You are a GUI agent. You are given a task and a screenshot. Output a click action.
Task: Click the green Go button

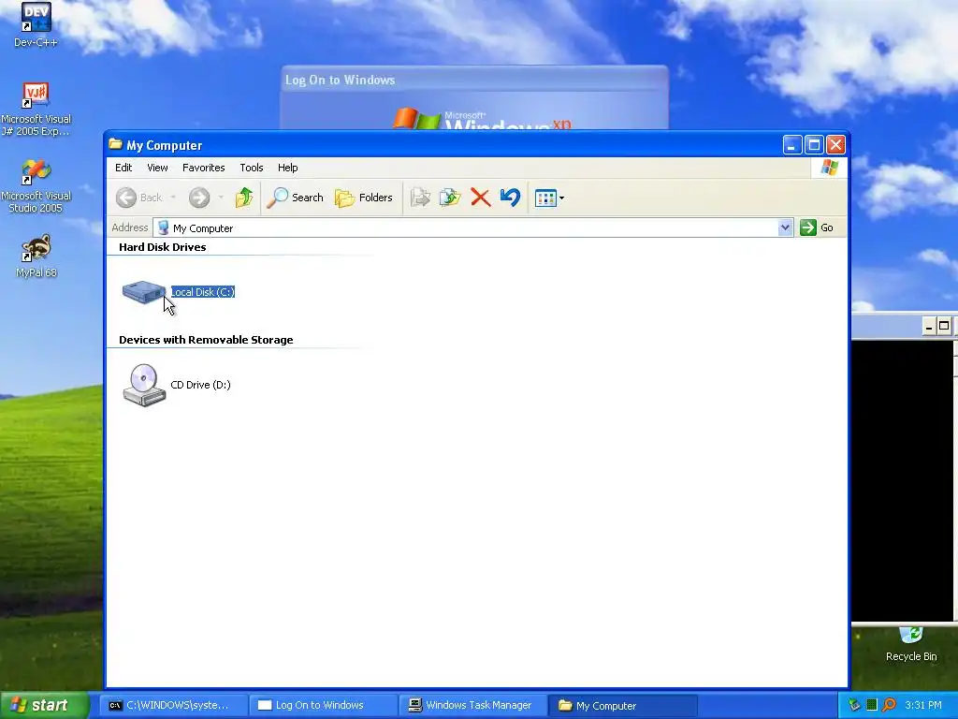[817, 227]
